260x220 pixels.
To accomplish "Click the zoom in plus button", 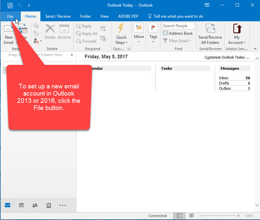I will (x=238, y=216).
